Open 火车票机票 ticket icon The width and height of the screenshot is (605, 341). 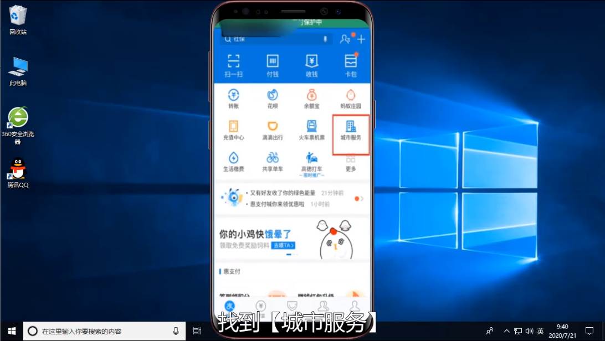coord(311,130)
